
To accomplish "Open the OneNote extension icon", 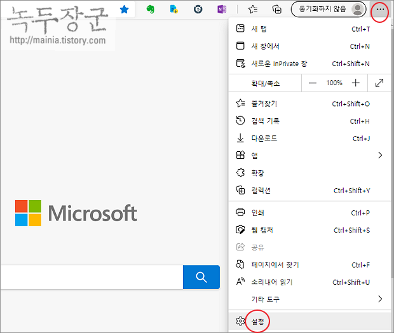I will point(222,10).
